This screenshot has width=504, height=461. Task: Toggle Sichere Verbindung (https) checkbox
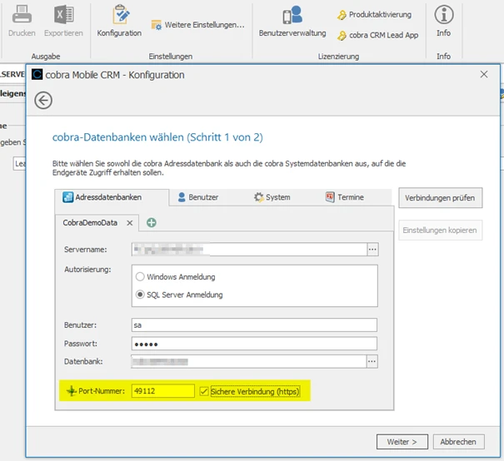point(204,391)
